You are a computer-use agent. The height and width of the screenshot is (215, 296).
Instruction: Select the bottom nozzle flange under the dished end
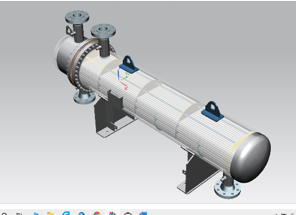click(x=227, y=189)
